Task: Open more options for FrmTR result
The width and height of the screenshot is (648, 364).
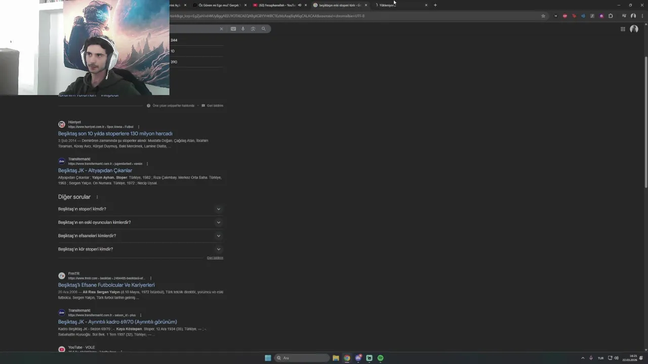Action: point(150,278)
